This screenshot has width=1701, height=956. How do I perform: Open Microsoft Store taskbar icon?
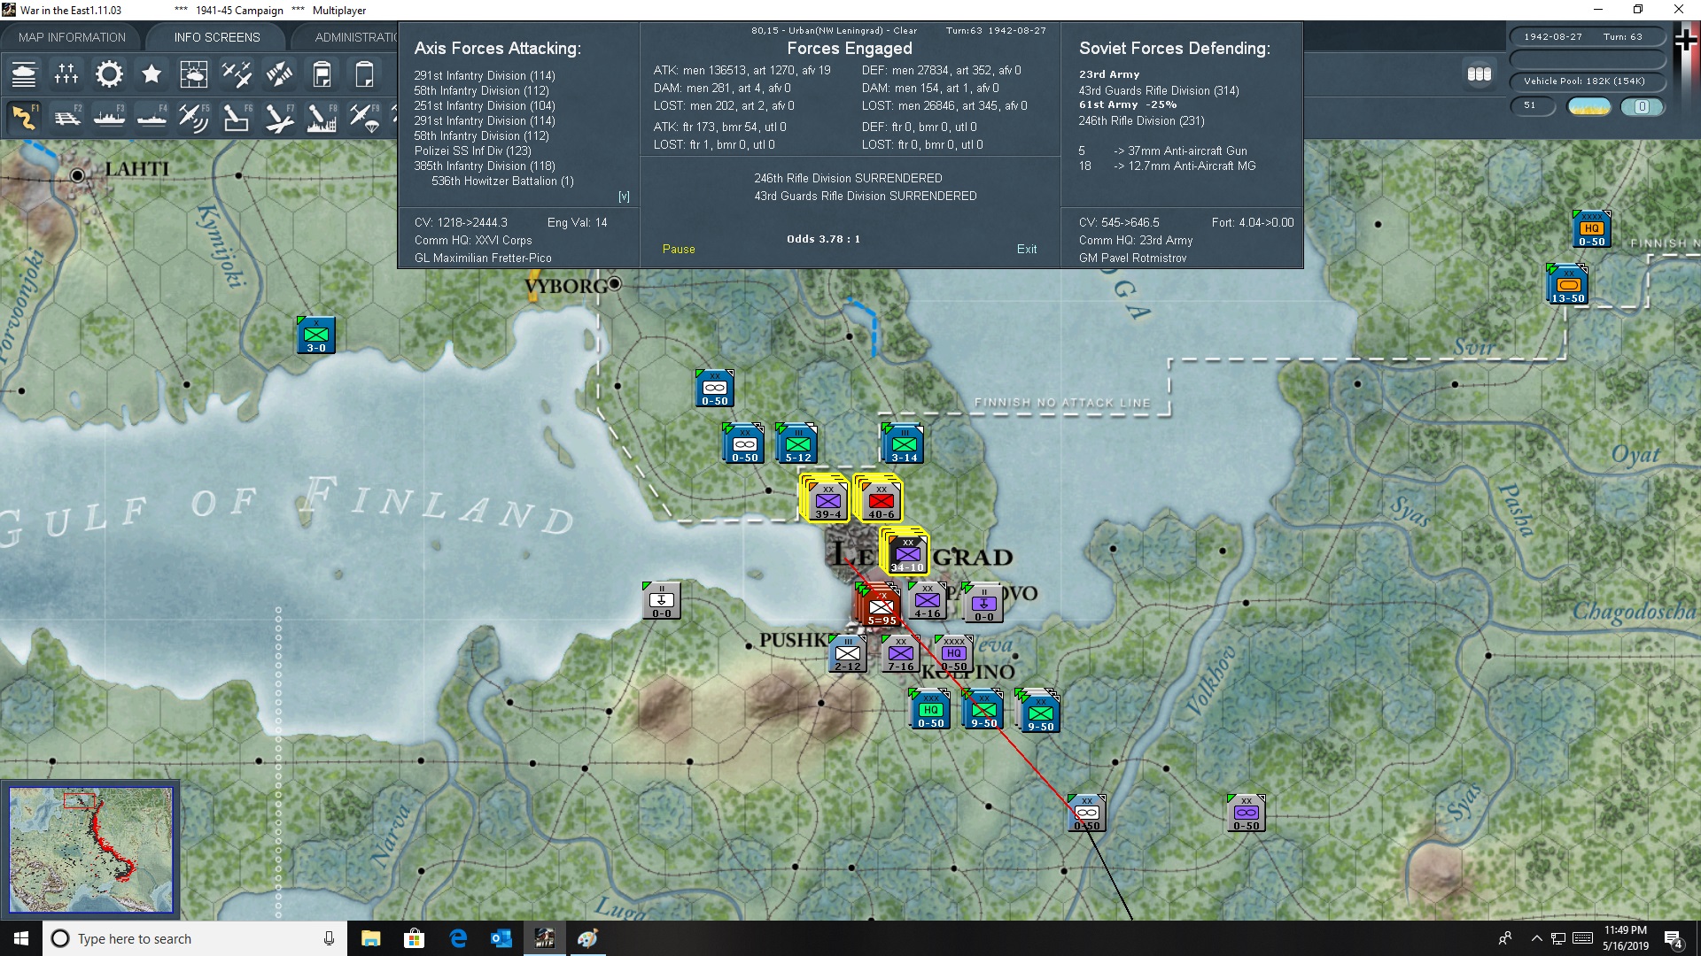tap(414, 938)
